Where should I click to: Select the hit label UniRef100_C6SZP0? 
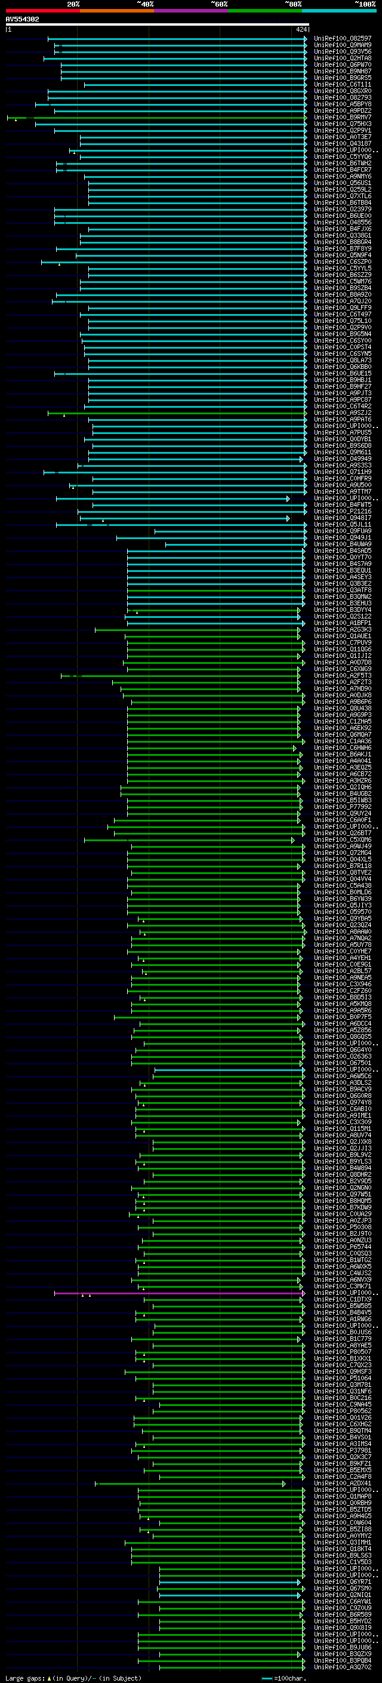(343, 262)
